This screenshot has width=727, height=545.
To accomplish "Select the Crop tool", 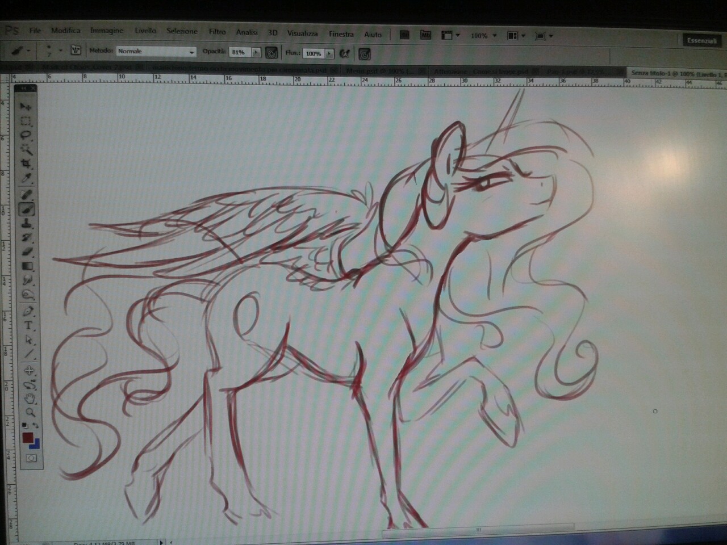I will tap(27, 164).
